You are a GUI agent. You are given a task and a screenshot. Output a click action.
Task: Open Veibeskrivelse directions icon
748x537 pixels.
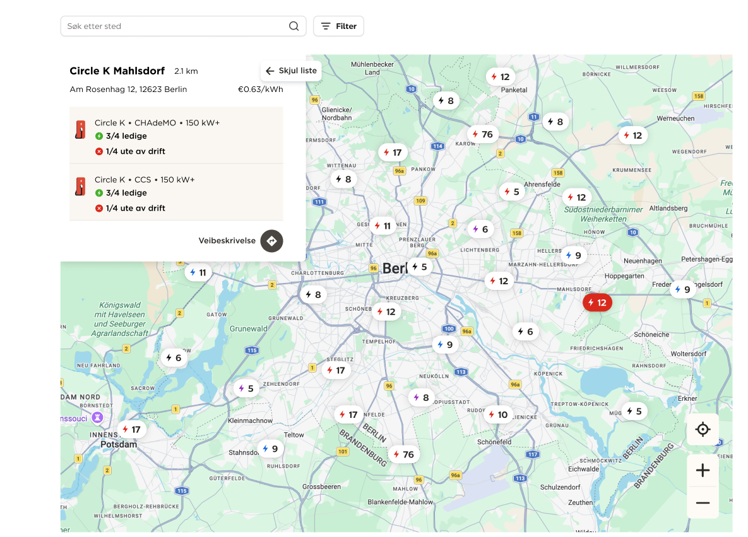click(x=272, y=241)
